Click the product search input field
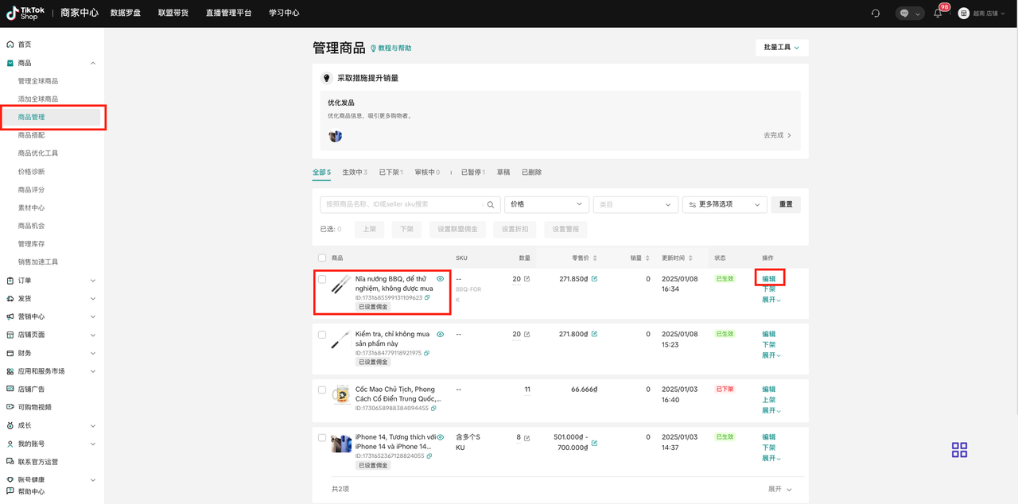The height and width of the screenshot is (504, 1018). click(x=402, y=204)
